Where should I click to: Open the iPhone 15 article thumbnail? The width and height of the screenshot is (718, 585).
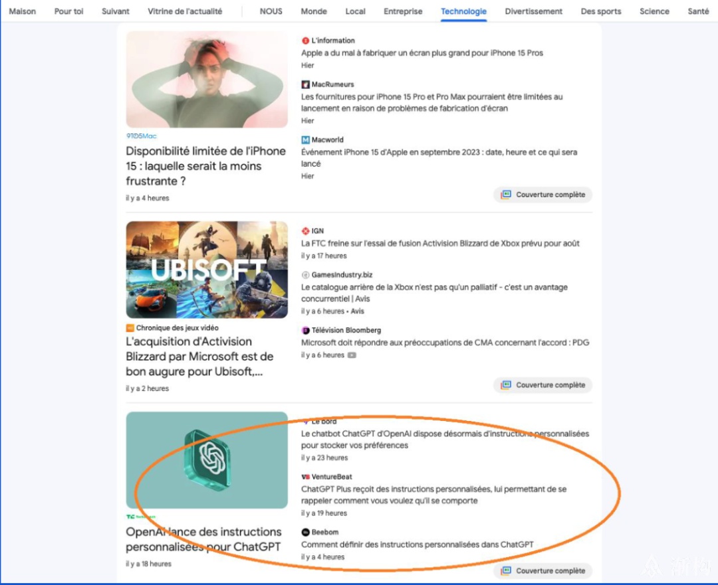[207, 80]
